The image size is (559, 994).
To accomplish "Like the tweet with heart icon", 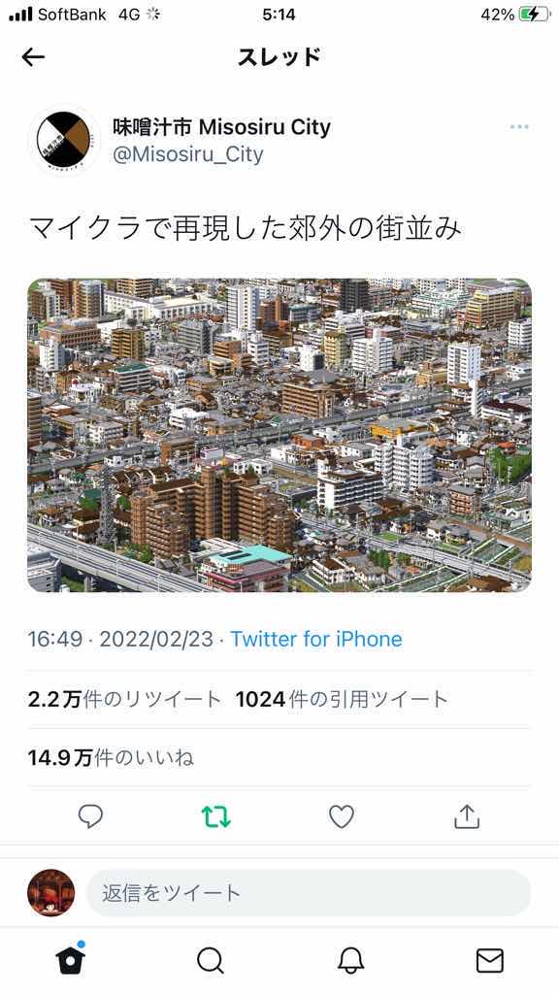I will click(x=342, y=816).
